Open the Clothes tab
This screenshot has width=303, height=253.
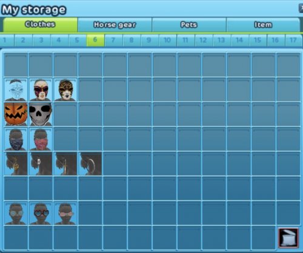click(40, 25)
